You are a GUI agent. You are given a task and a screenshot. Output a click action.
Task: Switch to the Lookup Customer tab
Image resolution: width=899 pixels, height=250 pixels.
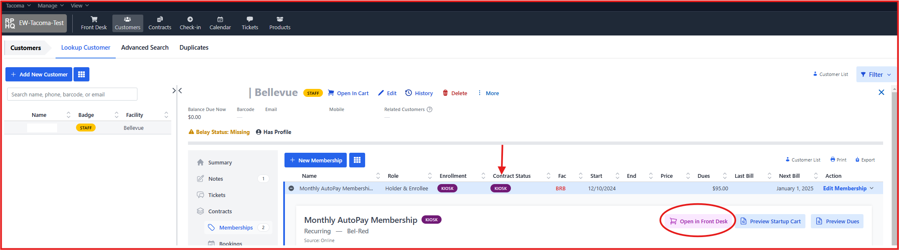point(86,48)
